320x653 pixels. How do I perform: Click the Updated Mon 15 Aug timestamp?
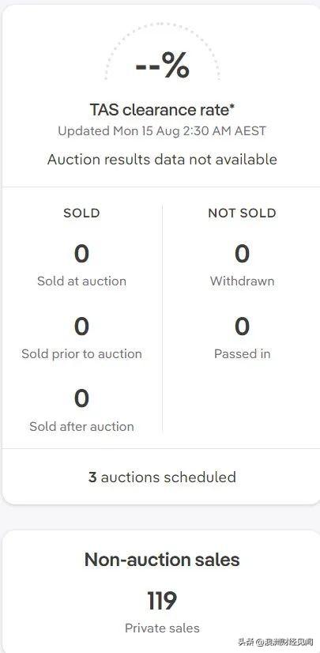point(162,131)
